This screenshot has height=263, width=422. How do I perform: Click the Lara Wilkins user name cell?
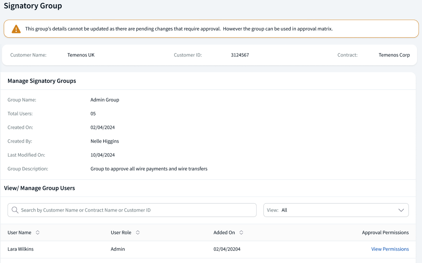click(x=21, y=249)
